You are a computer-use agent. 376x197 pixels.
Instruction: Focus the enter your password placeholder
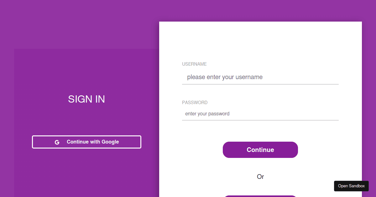[x=207, y=114]
